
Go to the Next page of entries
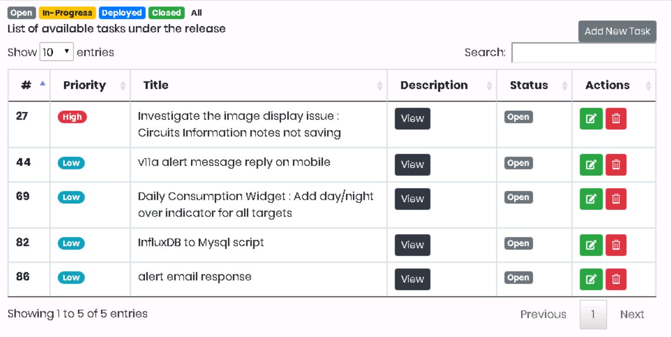pyautogui.click(x=632, y=314)
